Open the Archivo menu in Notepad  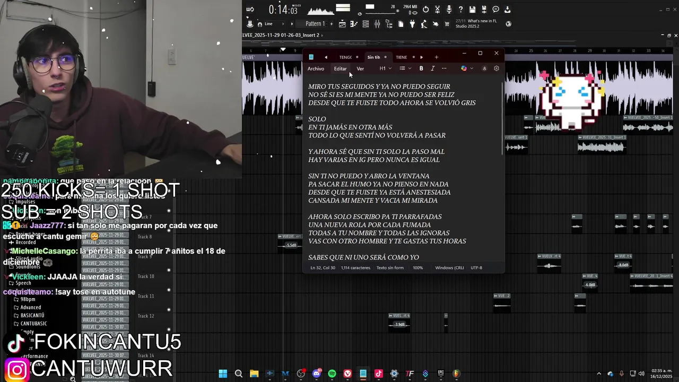coord(316,68)
